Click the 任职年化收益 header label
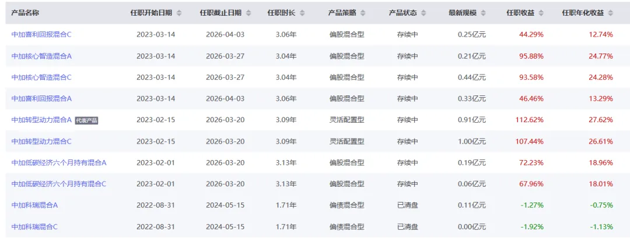Screen dimensions: 630x238 point(583,13)
